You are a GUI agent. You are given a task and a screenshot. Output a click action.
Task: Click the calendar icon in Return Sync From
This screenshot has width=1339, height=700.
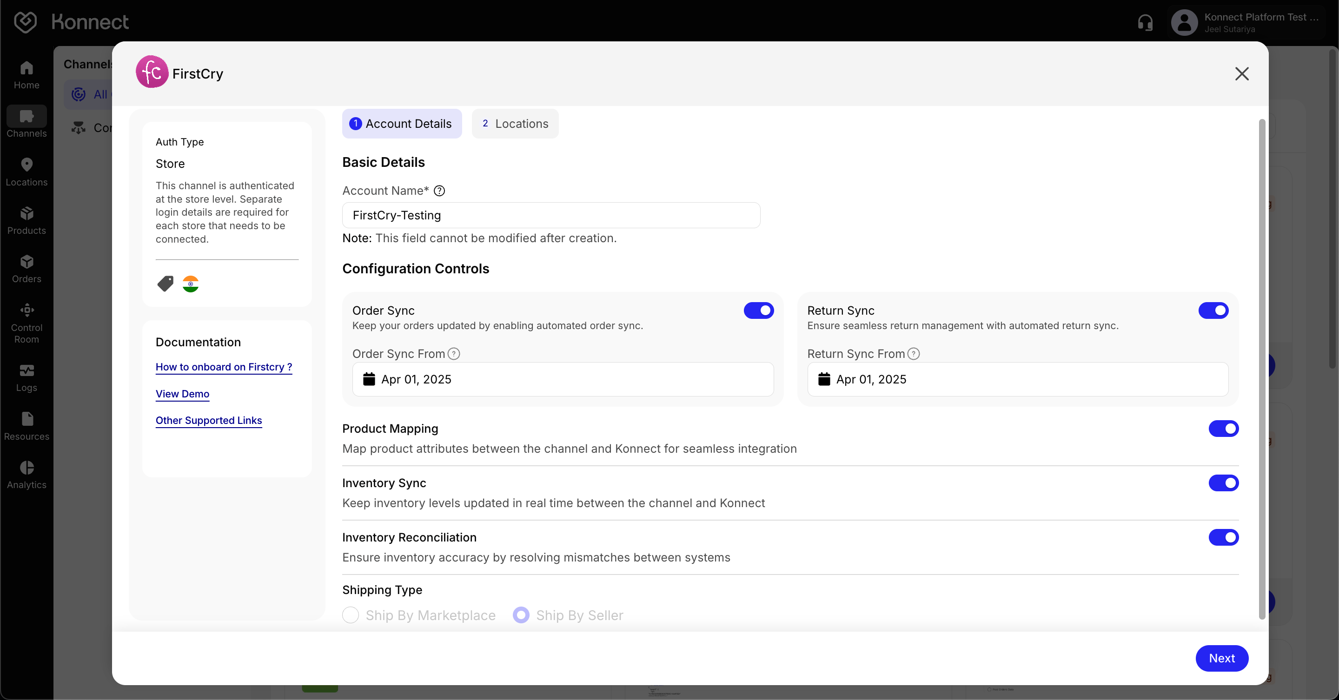(x=824, y=379)
